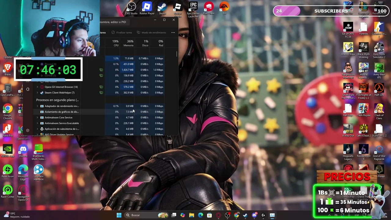This screenshot has width=391, height=220.
Task: Sort processes by CPU column
Action: (115, 43)
